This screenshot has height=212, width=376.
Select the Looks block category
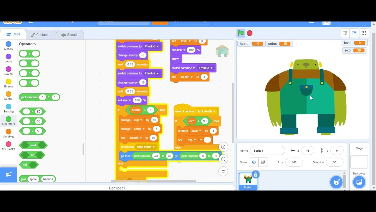(x=9, y=59)
